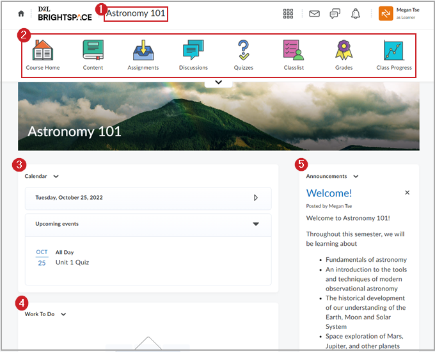
Task: Click the Assignments navbar label
Action: pyautogui.click(x=143, y=68)
